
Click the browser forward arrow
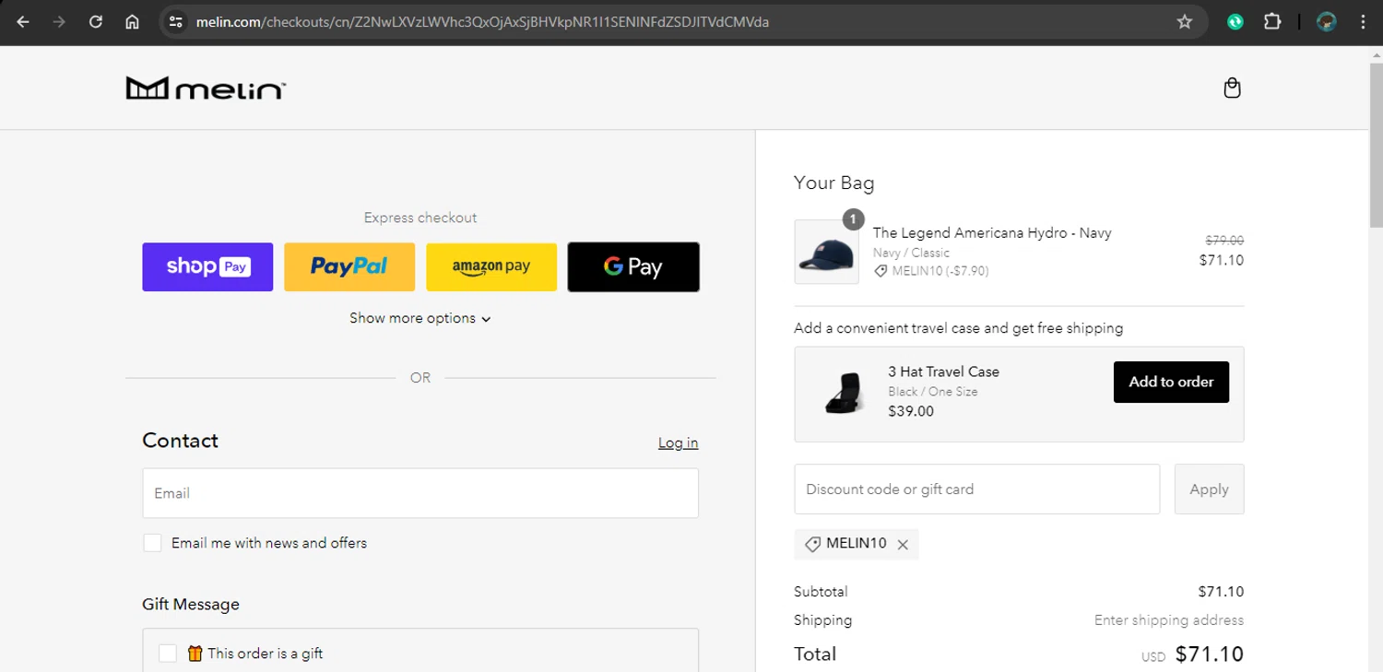59,22
